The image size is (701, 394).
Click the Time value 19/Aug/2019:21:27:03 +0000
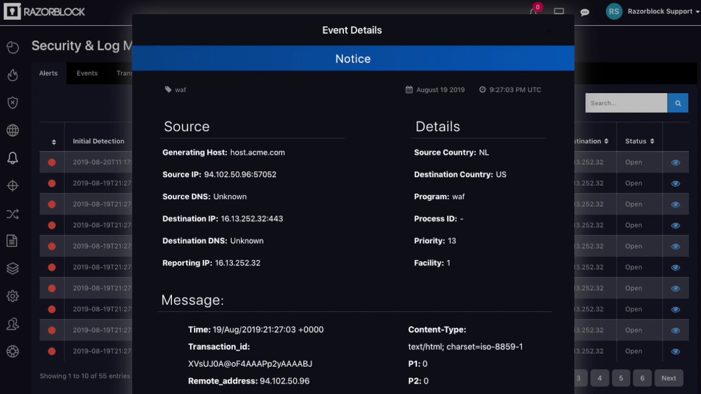[x=268, y=330]
